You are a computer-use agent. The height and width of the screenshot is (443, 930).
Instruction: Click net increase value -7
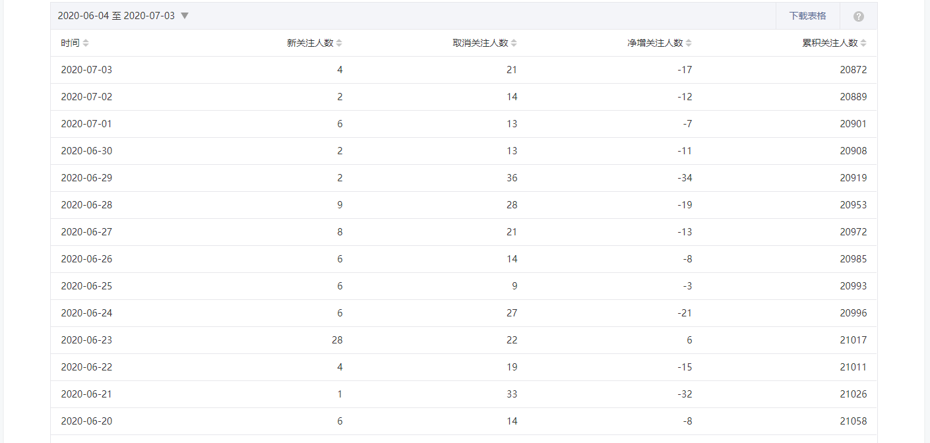[x=687, y=124]
